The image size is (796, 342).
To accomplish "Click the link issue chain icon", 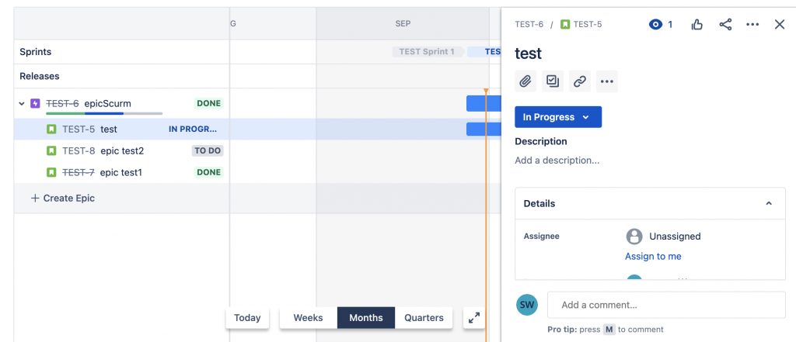I will click(580, 81).
